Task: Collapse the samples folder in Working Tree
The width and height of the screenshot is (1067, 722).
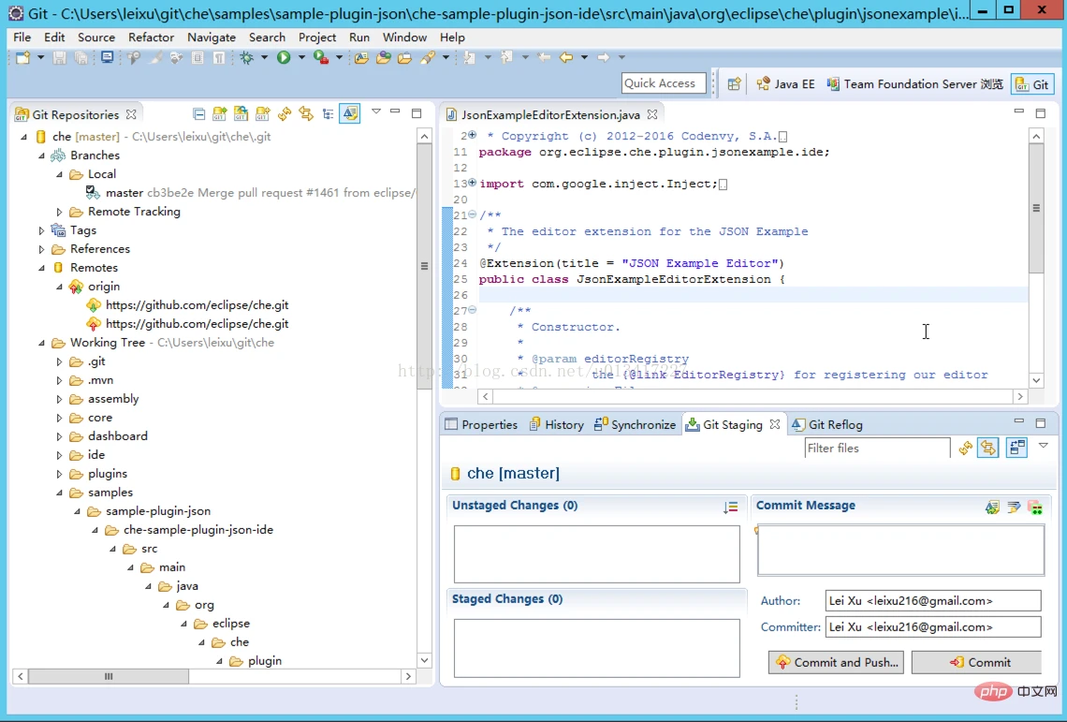Action: click(x=59, y=493)
